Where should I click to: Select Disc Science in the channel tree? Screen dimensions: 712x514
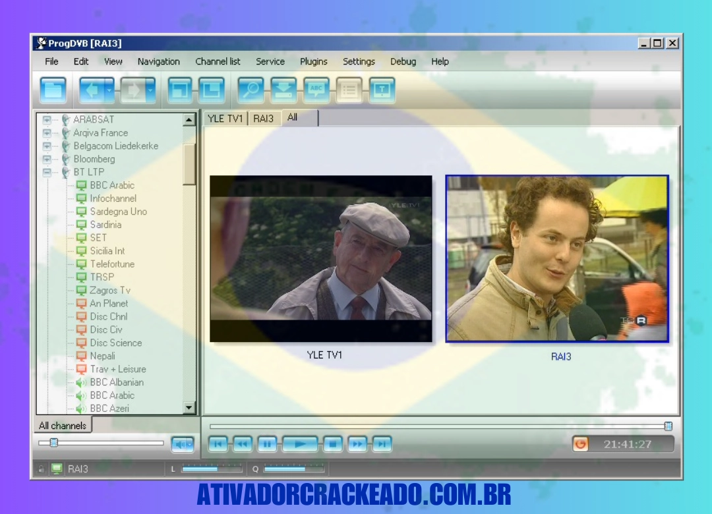116,343
